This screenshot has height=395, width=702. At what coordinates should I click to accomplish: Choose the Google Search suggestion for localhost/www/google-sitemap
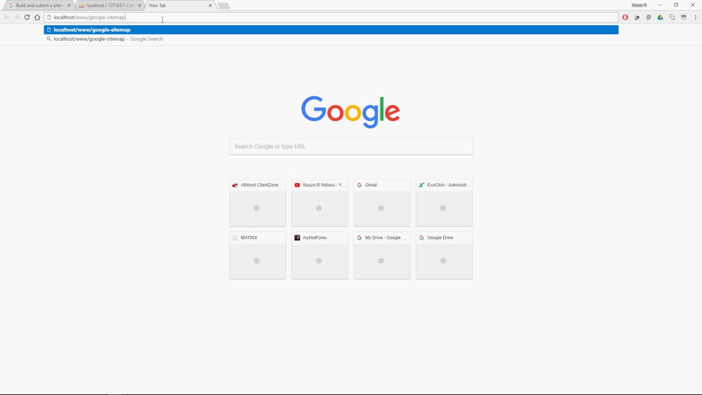coord(331,39)
